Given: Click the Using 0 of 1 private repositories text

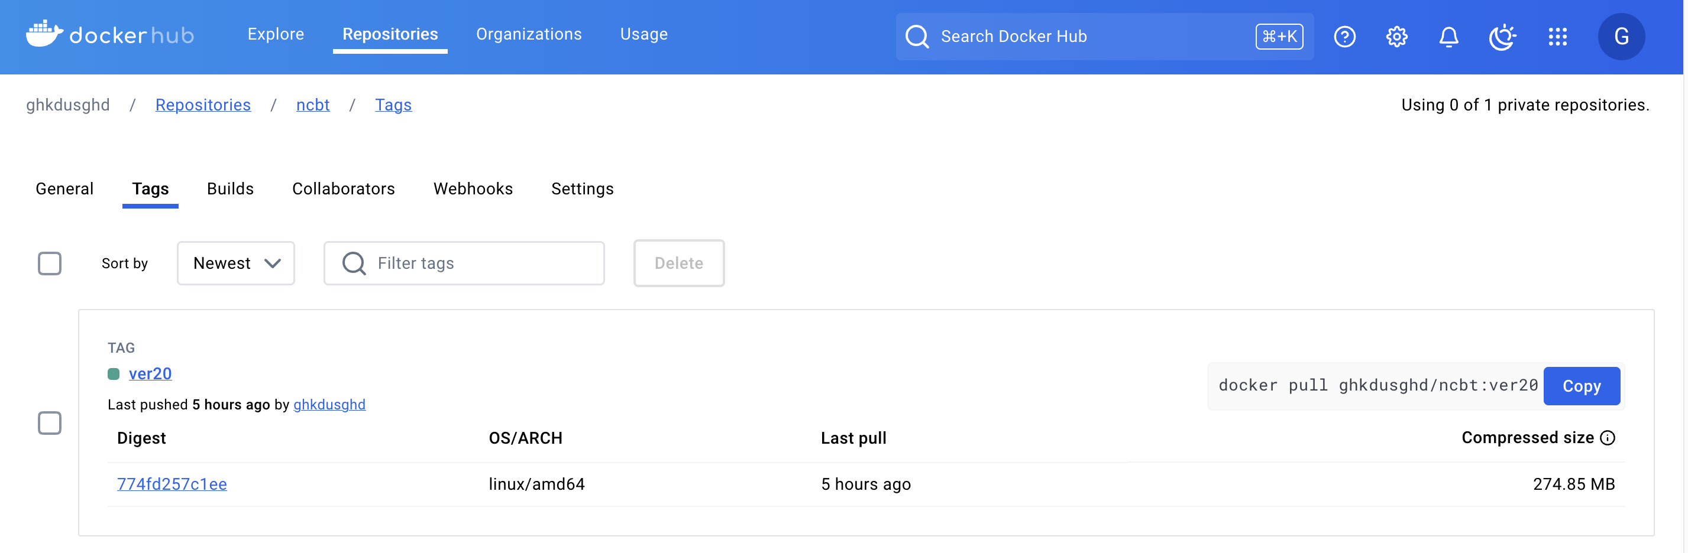Looking at the screenshot, I should pos(1525,105).
